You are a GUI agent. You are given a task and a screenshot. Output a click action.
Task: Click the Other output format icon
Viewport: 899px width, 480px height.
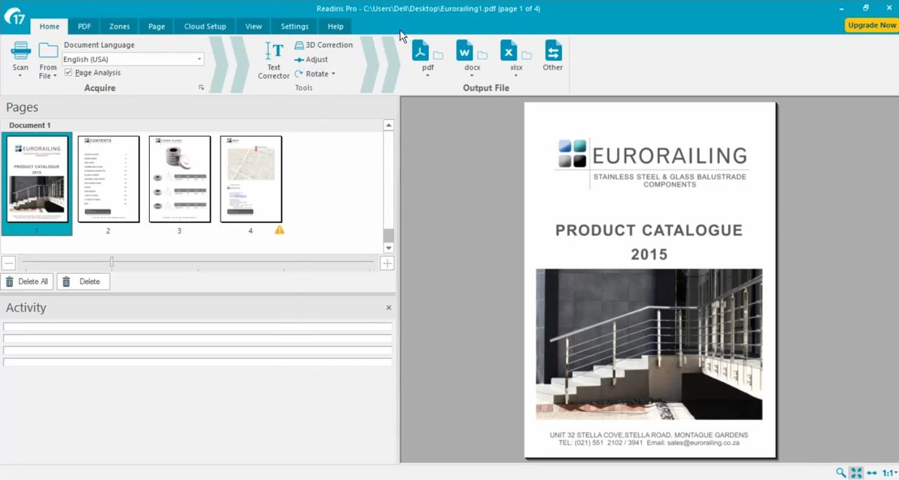552,52
